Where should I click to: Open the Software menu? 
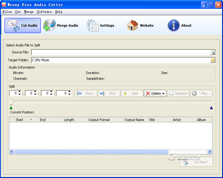pos(44,12)
